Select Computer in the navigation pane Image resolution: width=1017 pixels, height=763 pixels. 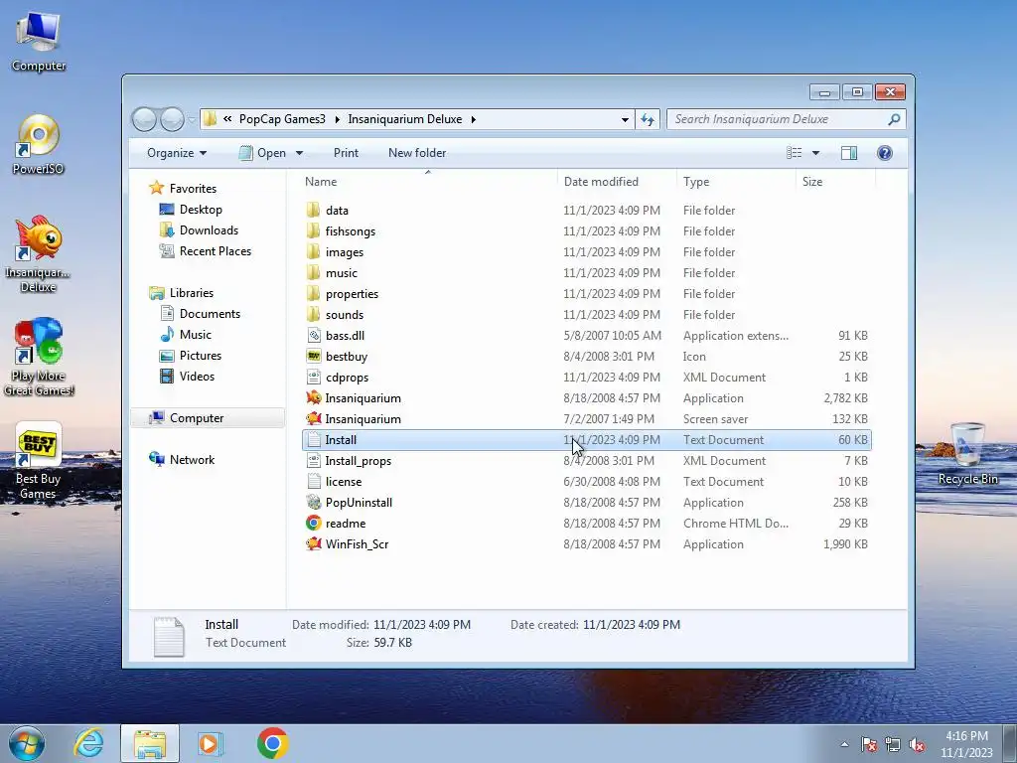208,418
